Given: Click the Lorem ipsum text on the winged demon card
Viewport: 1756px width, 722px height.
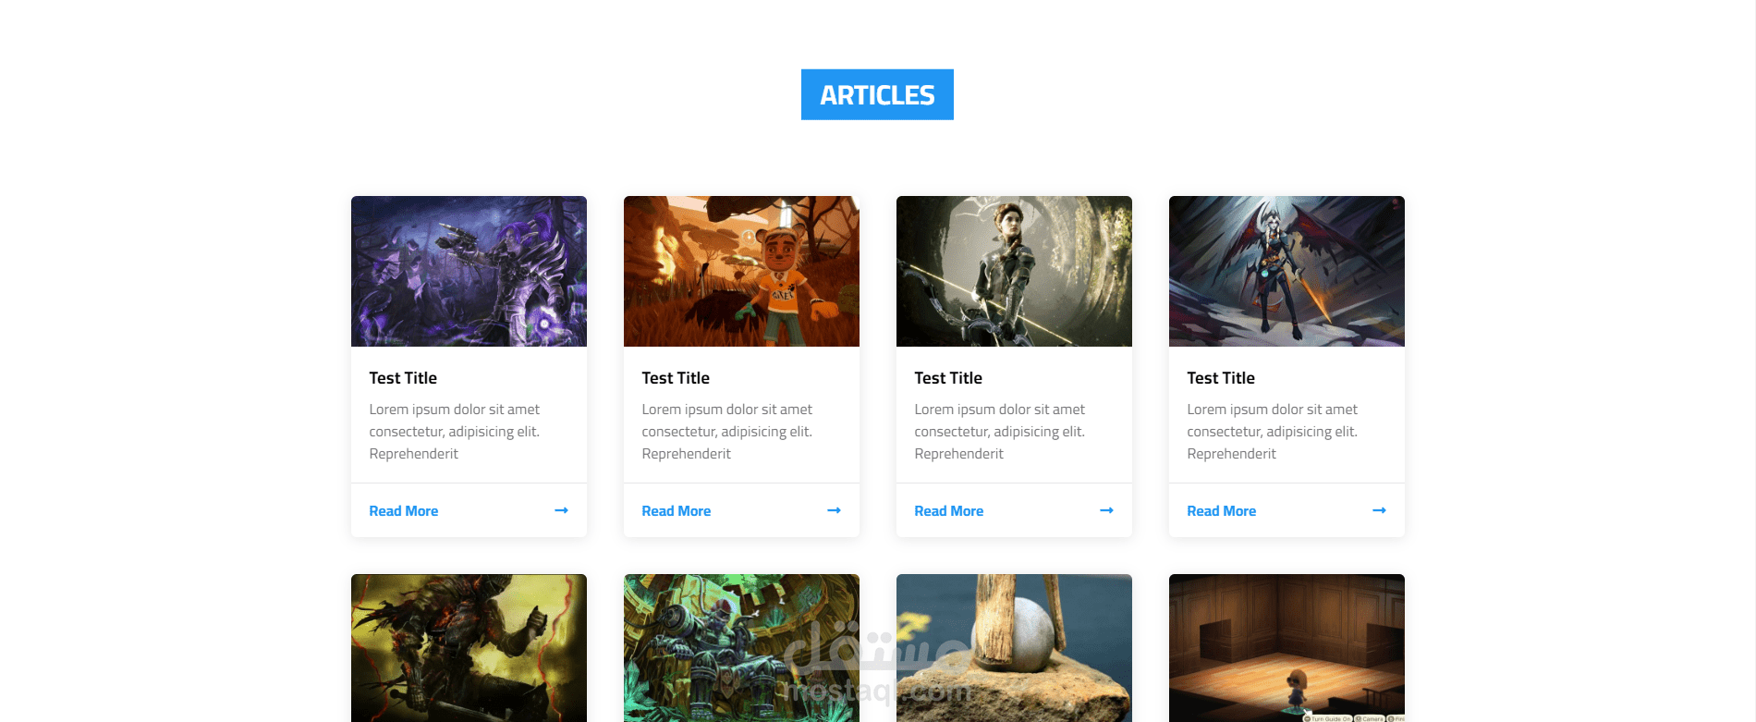Looking at the screenshot, I should coord(1273,432).
